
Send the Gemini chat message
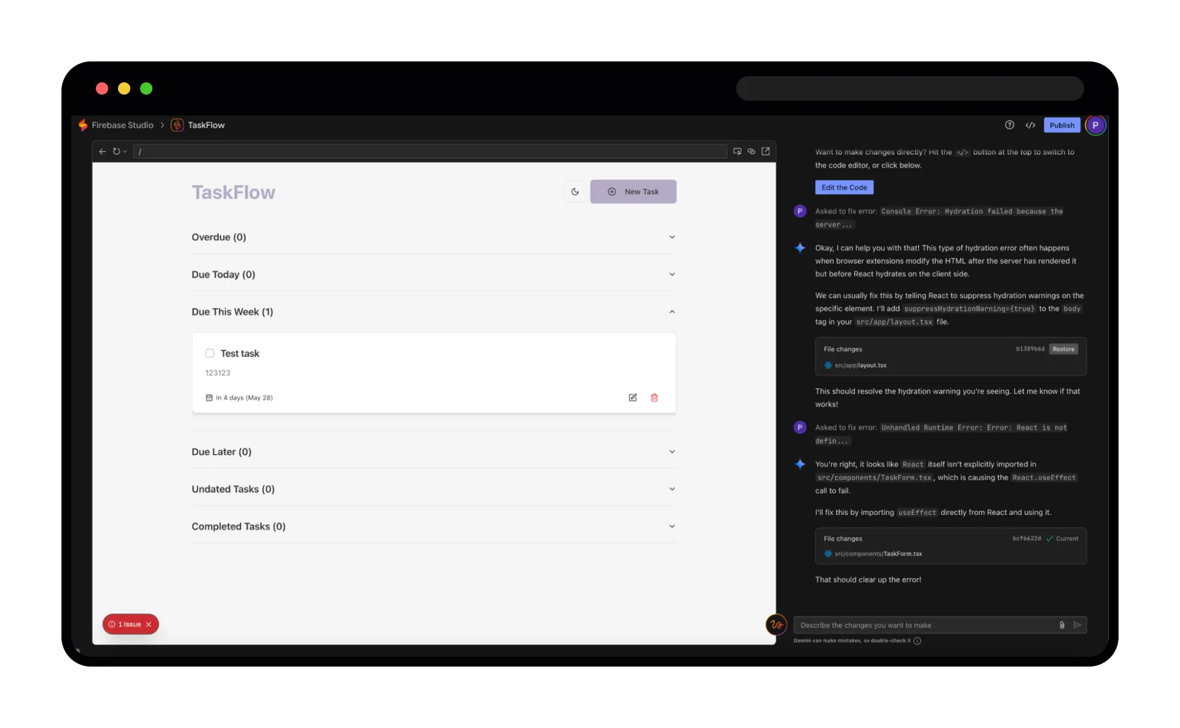coord(1079,625)
